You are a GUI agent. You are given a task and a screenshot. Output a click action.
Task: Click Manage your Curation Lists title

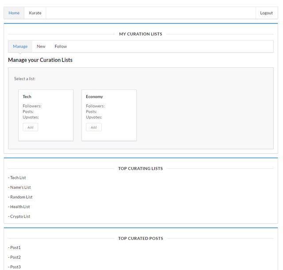pos(40,60)
